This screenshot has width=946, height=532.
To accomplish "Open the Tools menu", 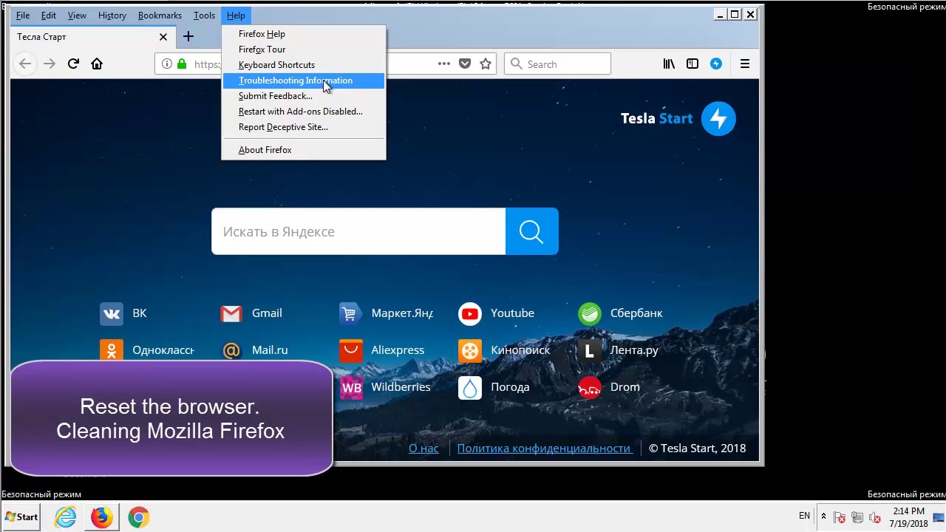I will (204, 15).
